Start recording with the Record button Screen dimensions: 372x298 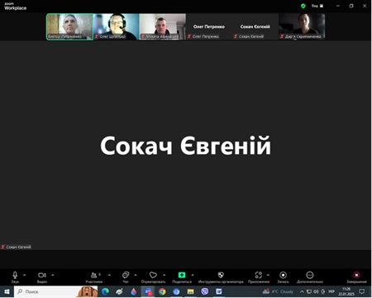(x=283, y=277)
